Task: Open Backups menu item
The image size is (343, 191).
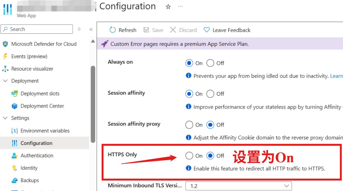Action: 30,180
